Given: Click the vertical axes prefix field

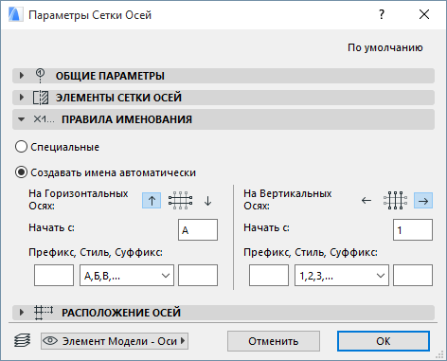Looking at the screenshot, I should pos(269,276).
